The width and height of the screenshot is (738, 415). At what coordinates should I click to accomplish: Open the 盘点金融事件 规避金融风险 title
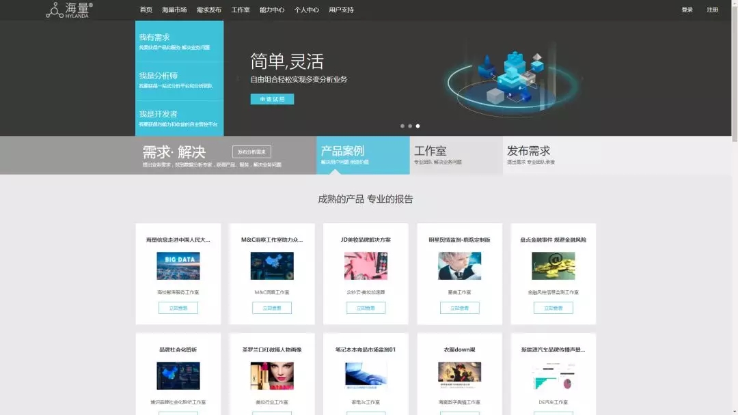[x=553, y=240]
